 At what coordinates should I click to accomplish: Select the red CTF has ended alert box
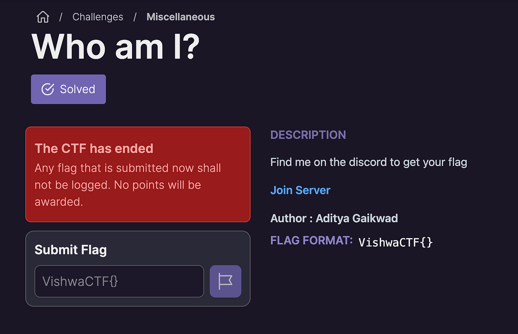coord(138,174)
